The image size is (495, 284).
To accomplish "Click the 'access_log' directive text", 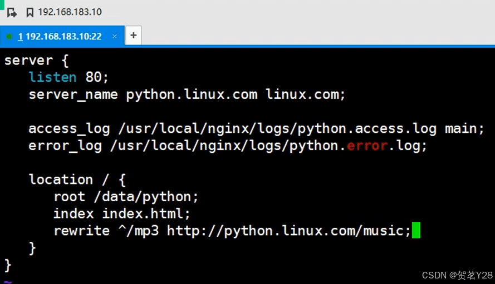I will point(69,128).
